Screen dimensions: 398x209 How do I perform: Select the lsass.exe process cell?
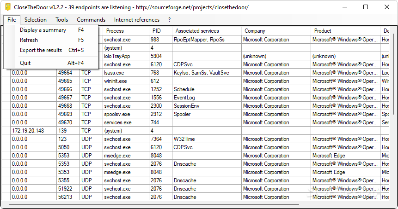pos(126,73)
